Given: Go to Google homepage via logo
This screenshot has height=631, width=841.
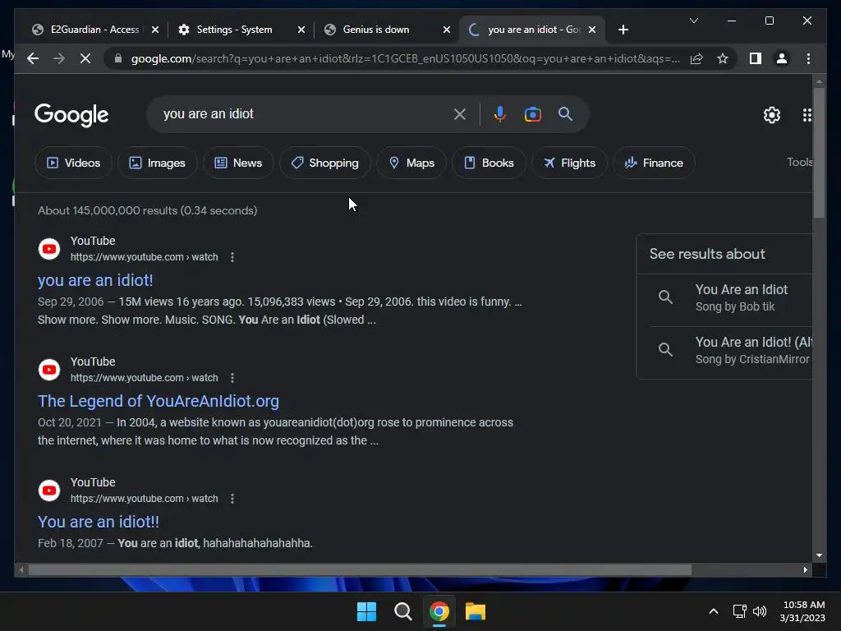Looking at the screenshot, I should tap(71, 115).
